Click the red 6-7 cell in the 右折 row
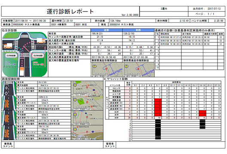The image size is (227, 154). [x=158, y=112]
